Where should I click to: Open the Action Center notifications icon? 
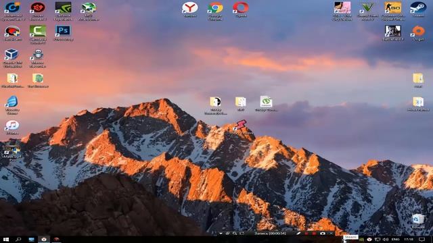click(x=422, y=240)
